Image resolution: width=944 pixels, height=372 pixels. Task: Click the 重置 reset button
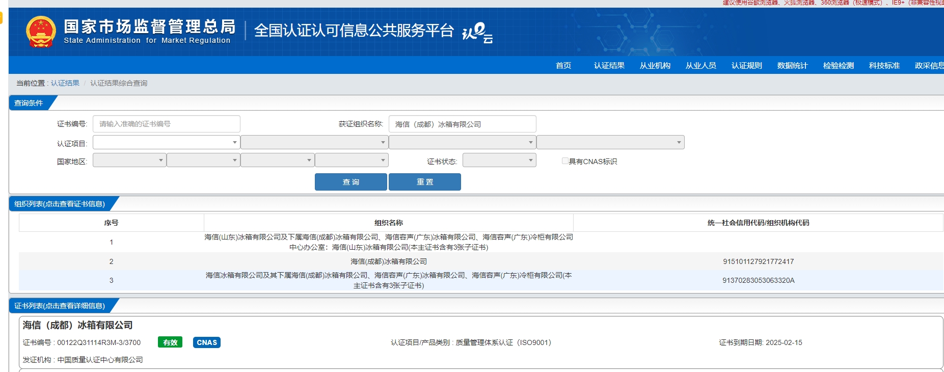[425, 182]
